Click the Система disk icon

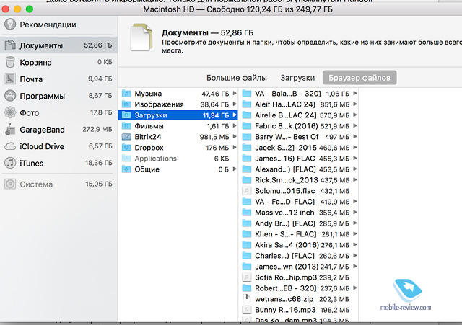(10, 184)
